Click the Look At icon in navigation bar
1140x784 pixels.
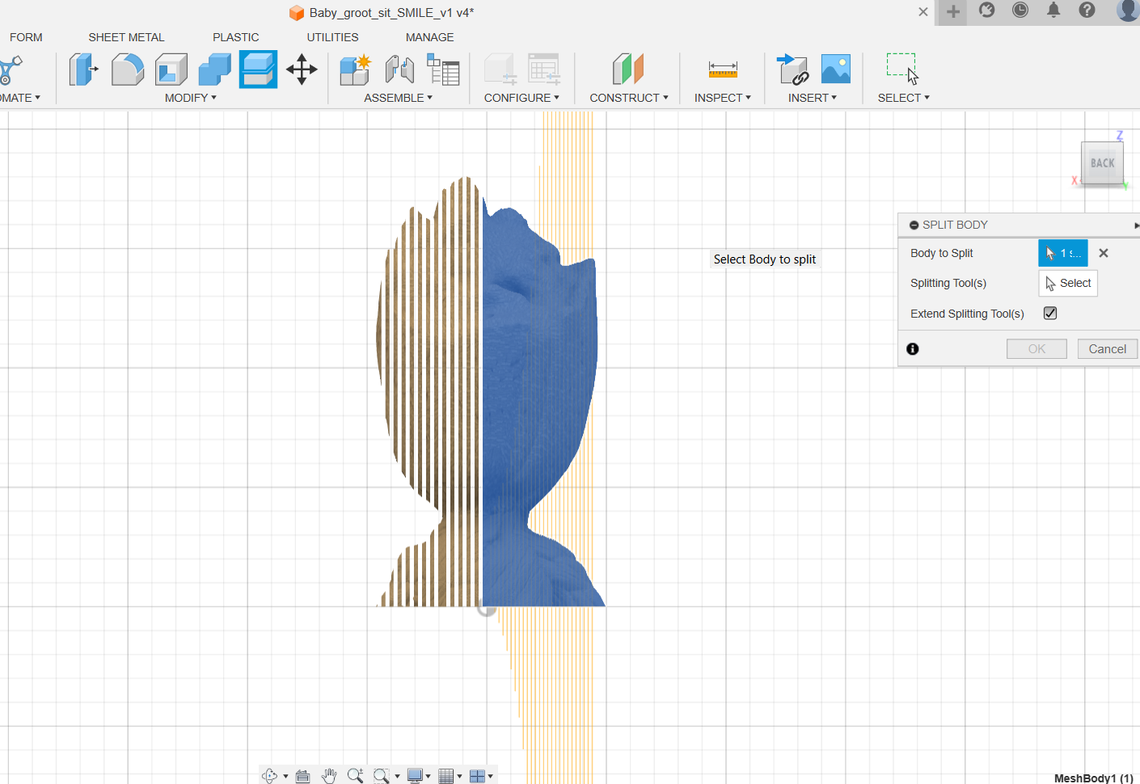(302, 776)
